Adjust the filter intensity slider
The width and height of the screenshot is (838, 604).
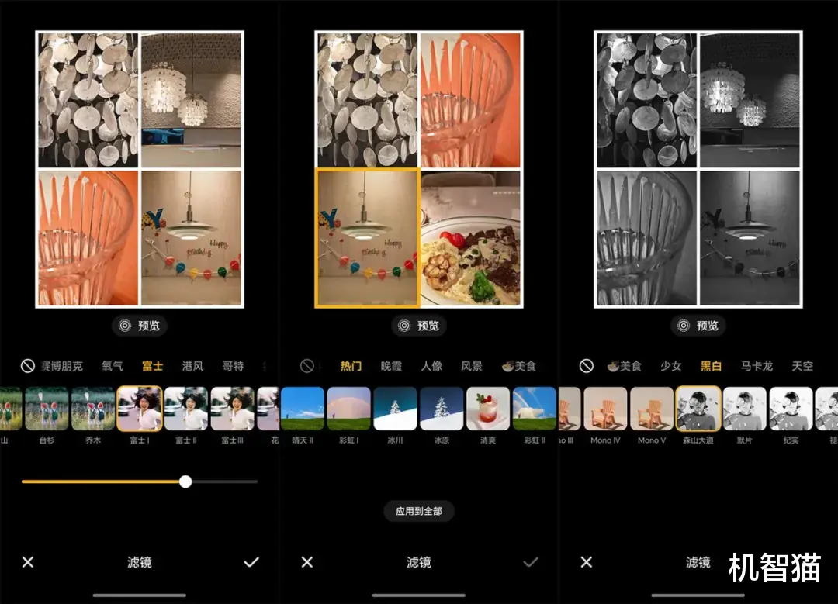(185, 481)
